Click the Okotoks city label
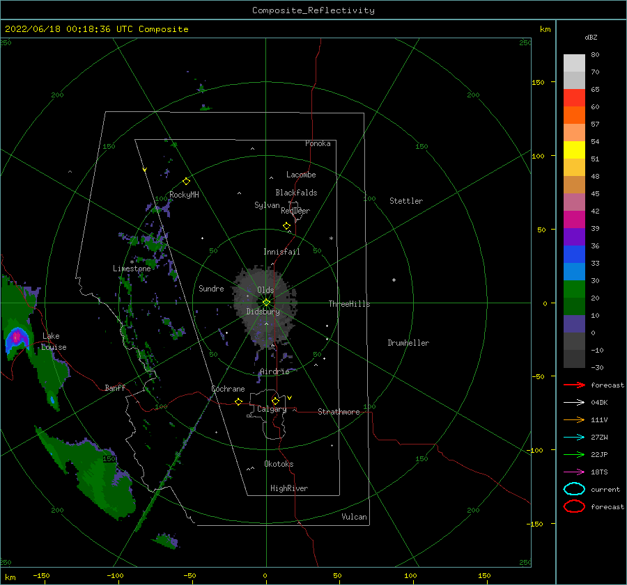This screenshot has height=585, width=627. click(x=279, y=464)
